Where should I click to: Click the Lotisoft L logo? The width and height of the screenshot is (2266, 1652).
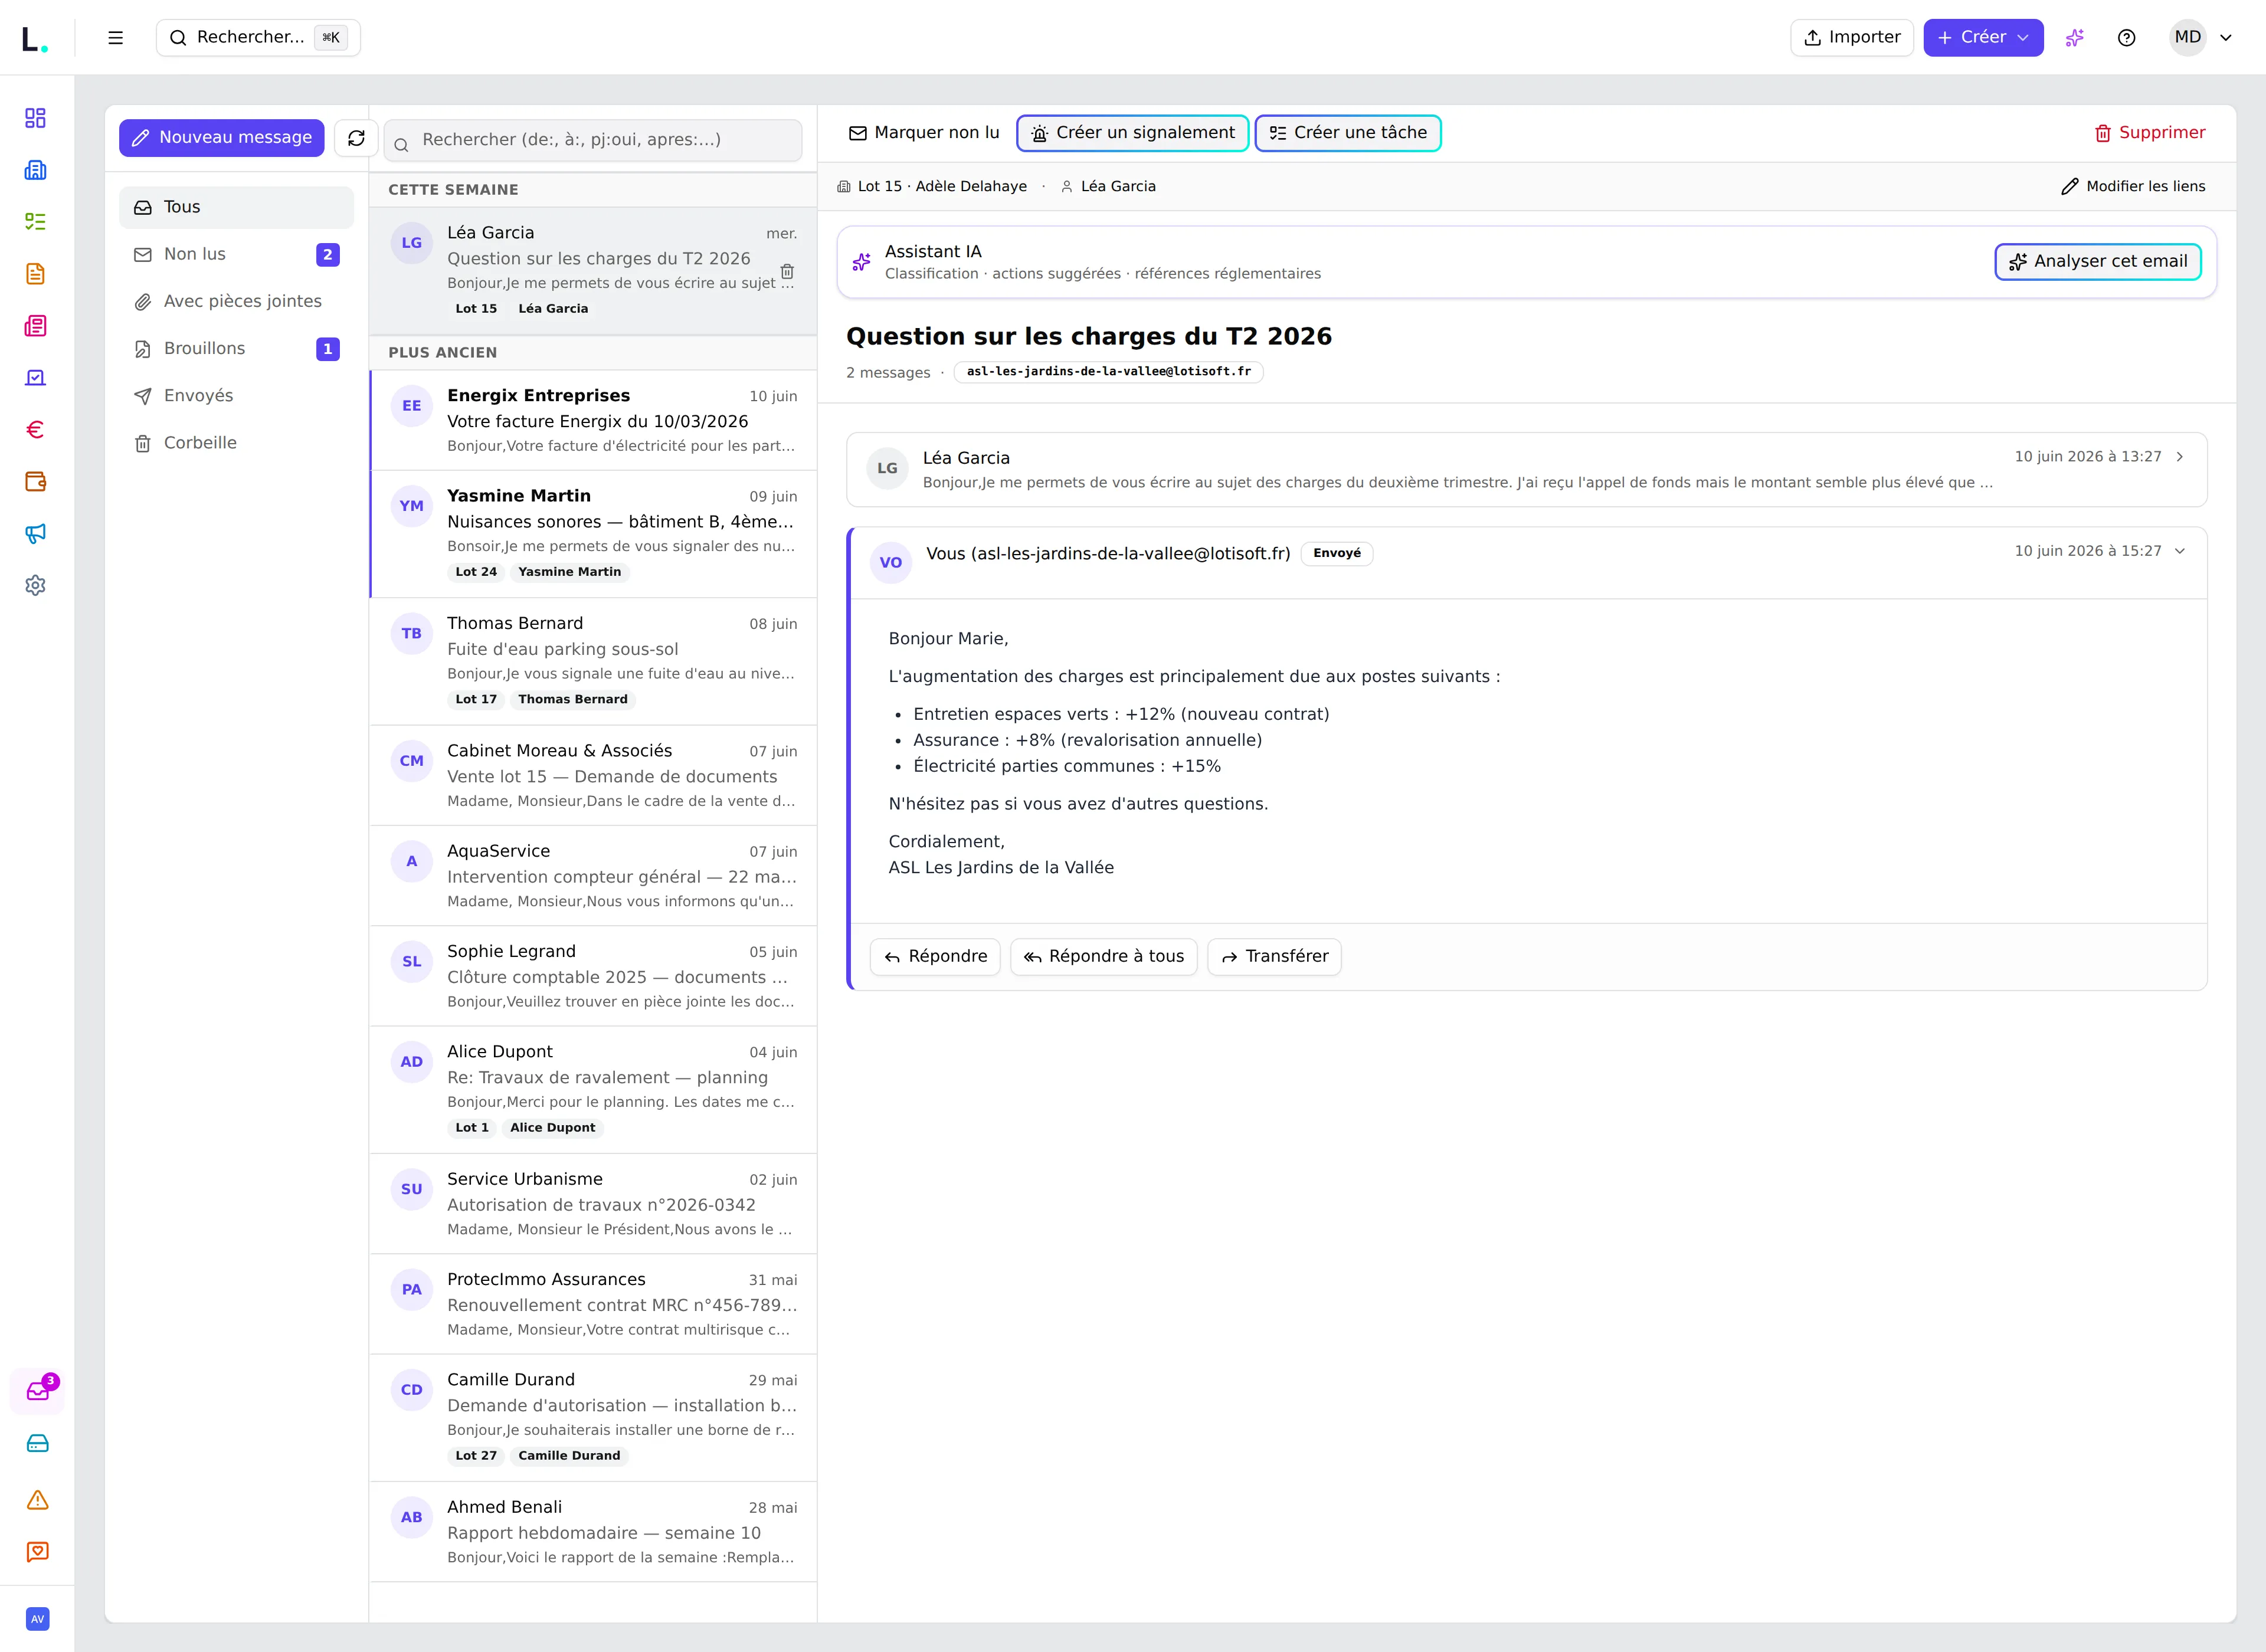(x=35, y=39)
